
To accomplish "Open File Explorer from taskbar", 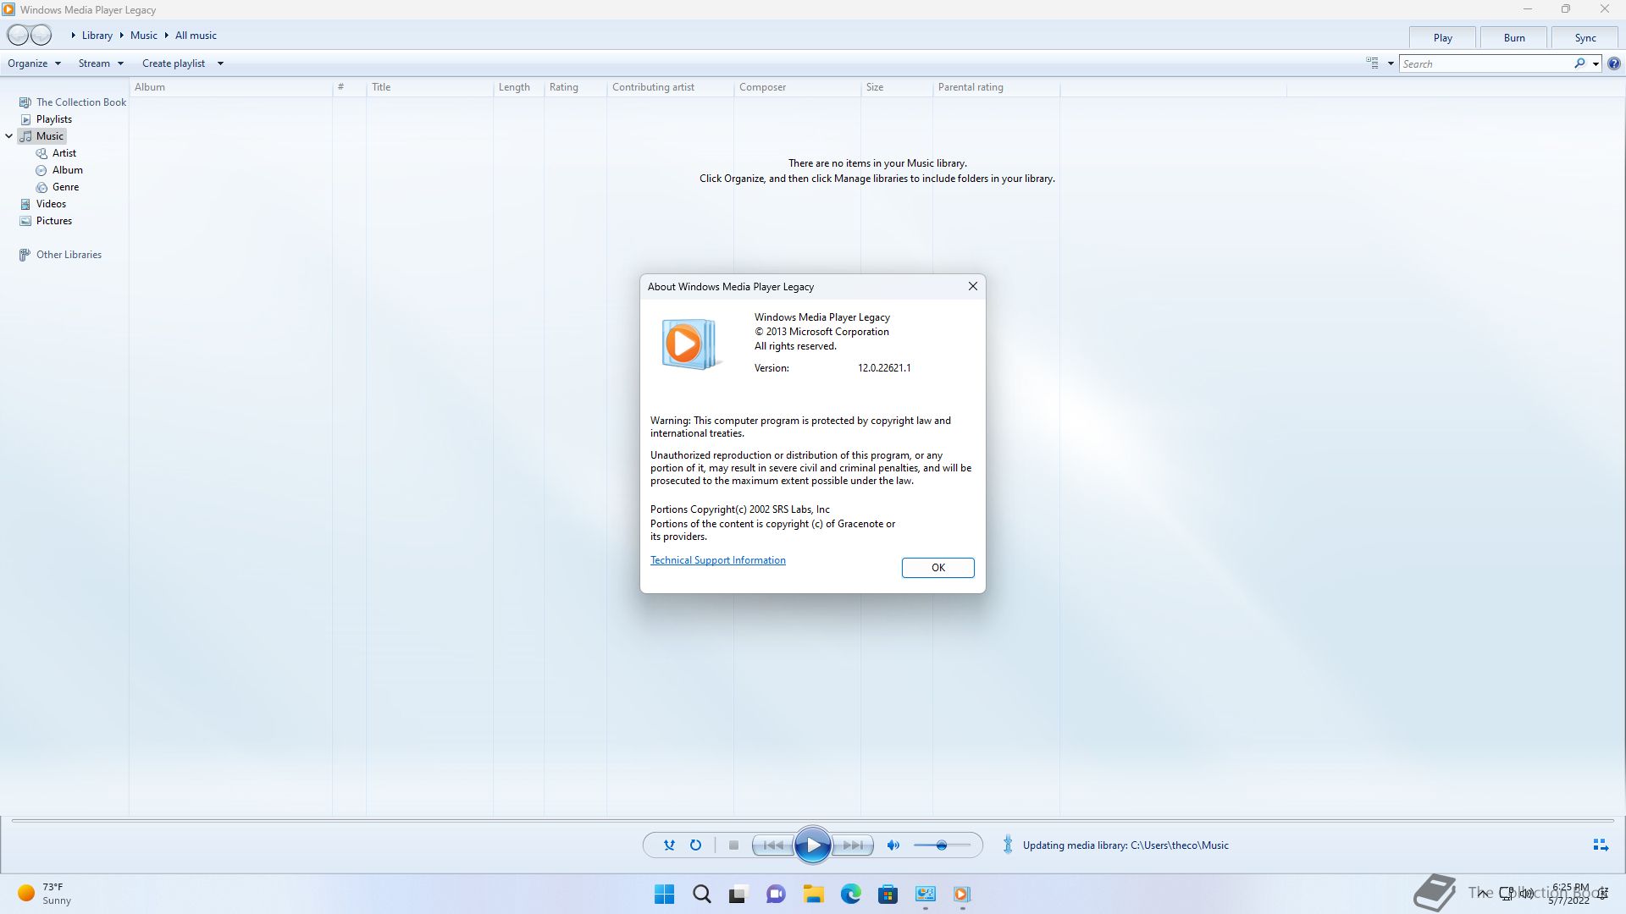I will 813,894.
